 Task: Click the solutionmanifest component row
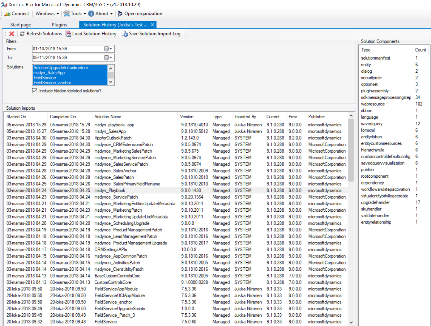click(x=393, y=58)
